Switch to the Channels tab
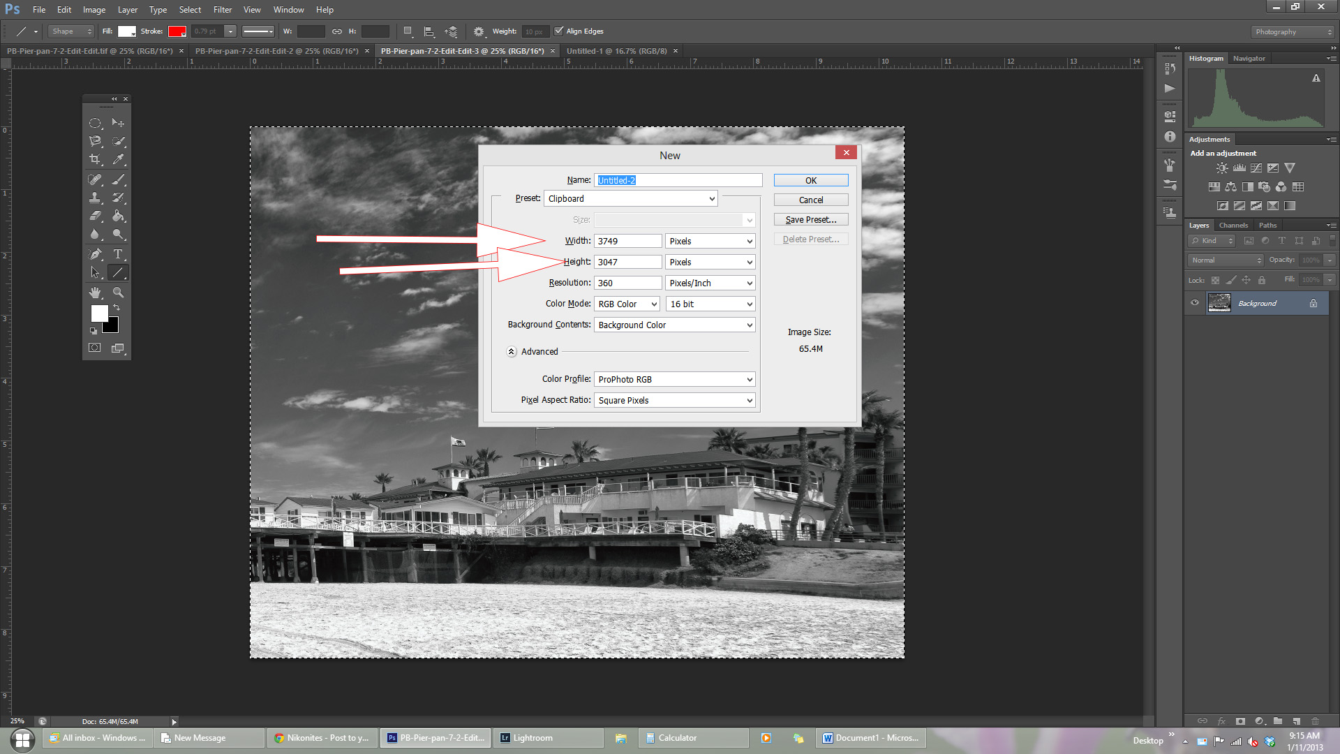This screenshot has height=754, width=1340. (x=1233, y=226)
